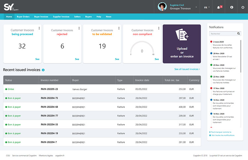Open Mentions légales footer link

coord(46,156)
